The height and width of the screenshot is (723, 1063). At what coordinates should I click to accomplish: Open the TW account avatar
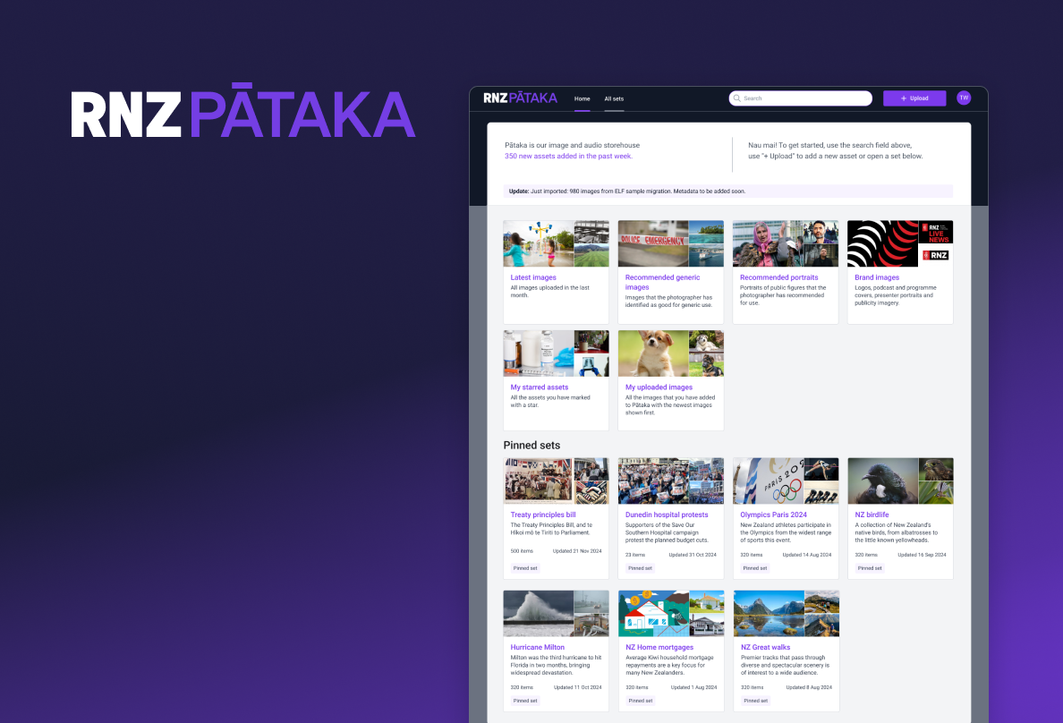(x=964, y=98)
